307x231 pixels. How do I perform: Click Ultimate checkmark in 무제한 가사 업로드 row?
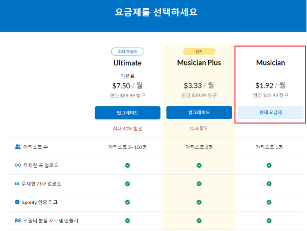tap(127, 184)
